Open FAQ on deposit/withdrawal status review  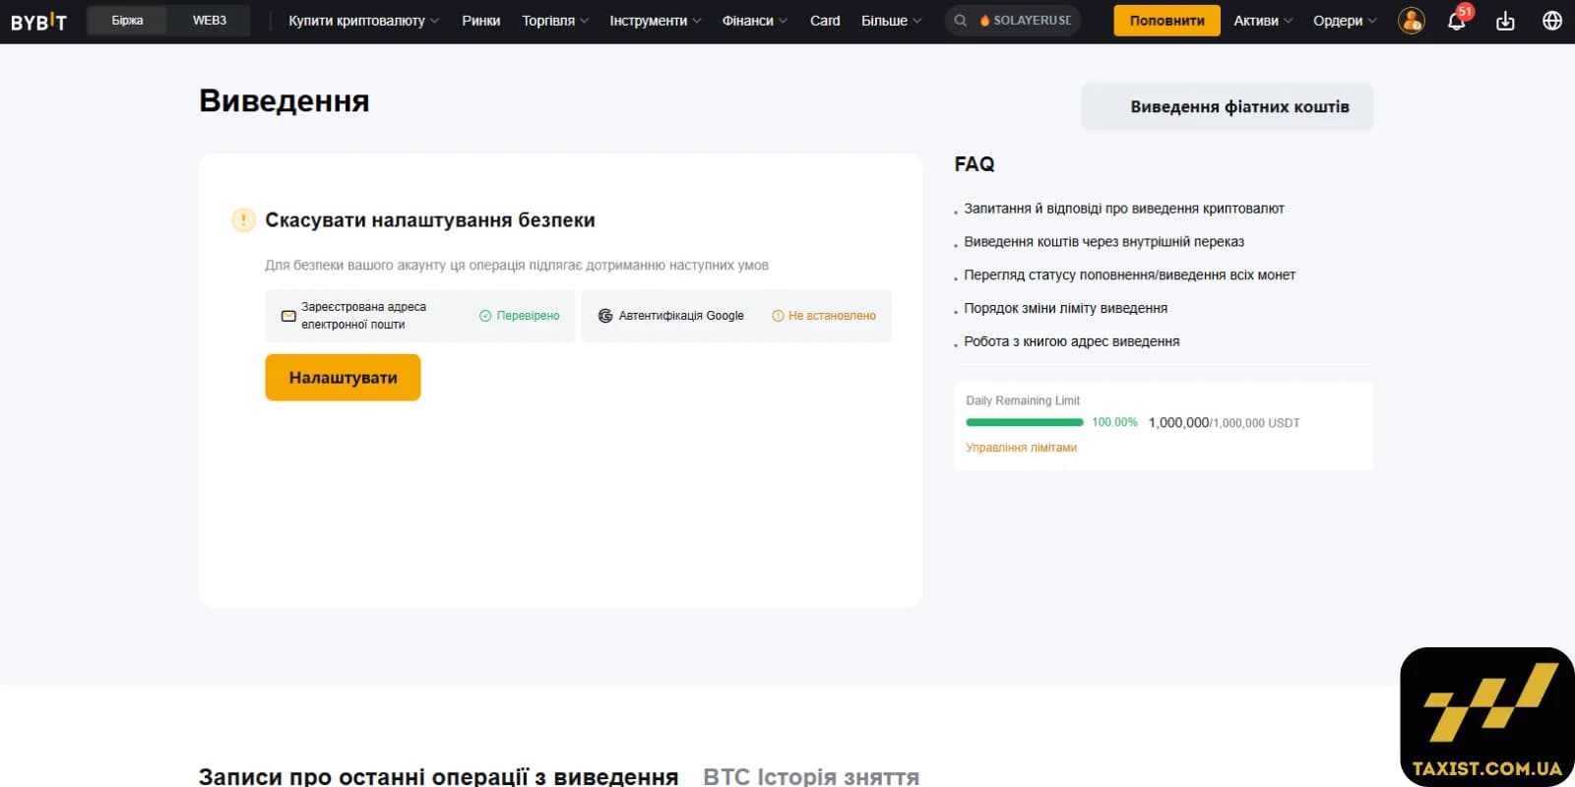pos(1129,275)
